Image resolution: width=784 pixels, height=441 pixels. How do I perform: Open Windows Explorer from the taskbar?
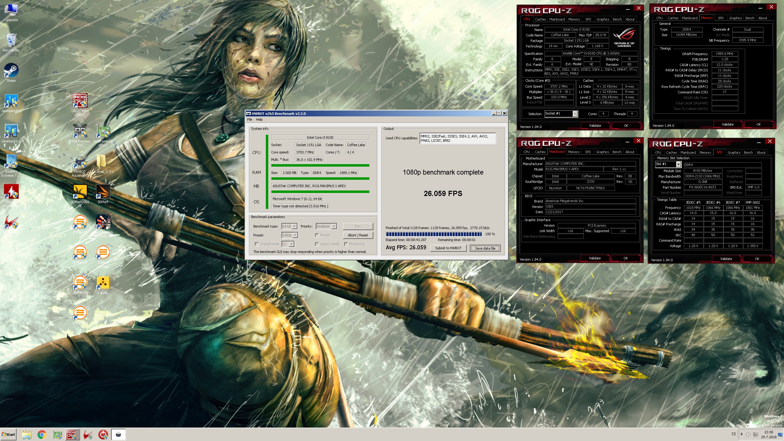pos(27,435)
